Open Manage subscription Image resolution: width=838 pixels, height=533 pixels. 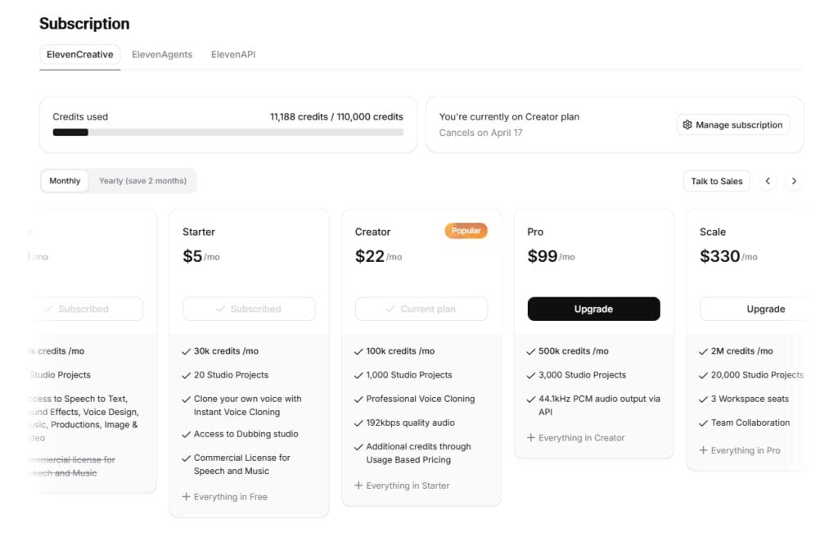pyautogui.click(x=732, y=124)
